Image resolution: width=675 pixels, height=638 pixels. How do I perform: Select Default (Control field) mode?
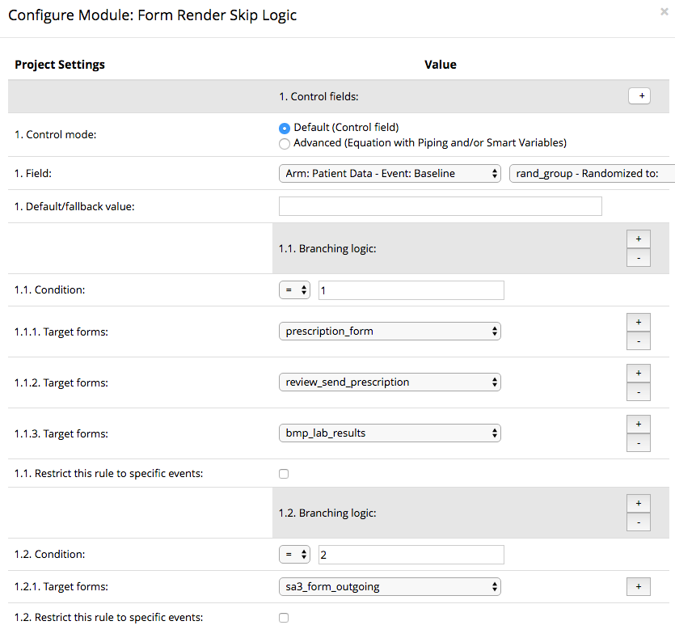[x=284, y=129]
